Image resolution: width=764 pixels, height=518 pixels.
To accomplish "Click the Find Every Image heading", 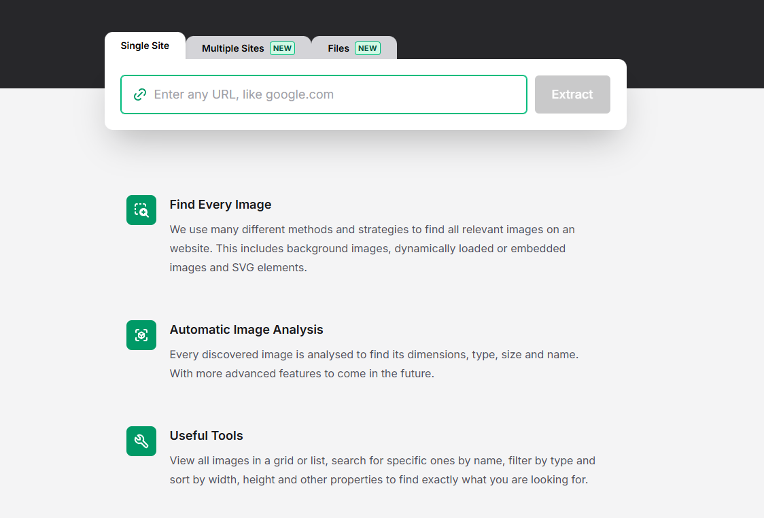I will [220, 205].
